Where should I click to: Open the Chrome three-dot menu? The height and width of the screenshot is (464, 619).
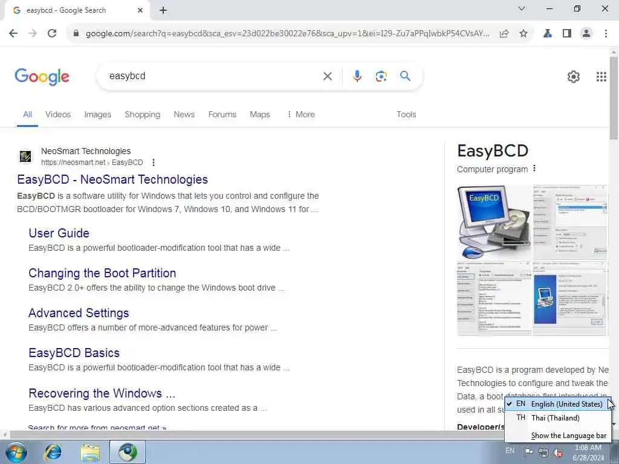(x=606, y=34)
